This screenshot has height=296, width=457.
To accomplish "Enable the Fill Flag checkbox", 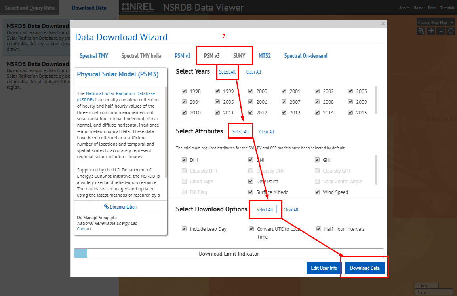I will click(184, 192).
